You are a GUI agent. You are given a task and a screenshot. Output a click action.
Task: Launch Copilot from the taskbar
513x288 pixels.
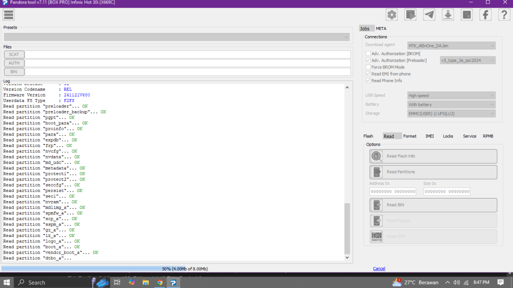click(132, 282)
